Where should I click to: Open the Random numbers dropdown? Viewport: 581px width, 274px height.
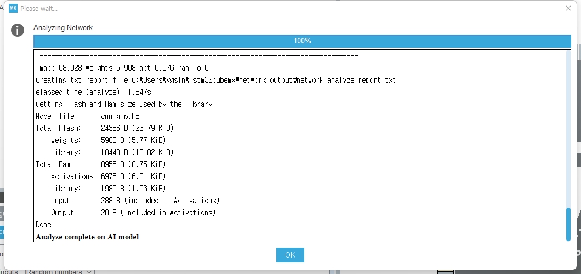[60, 271]
